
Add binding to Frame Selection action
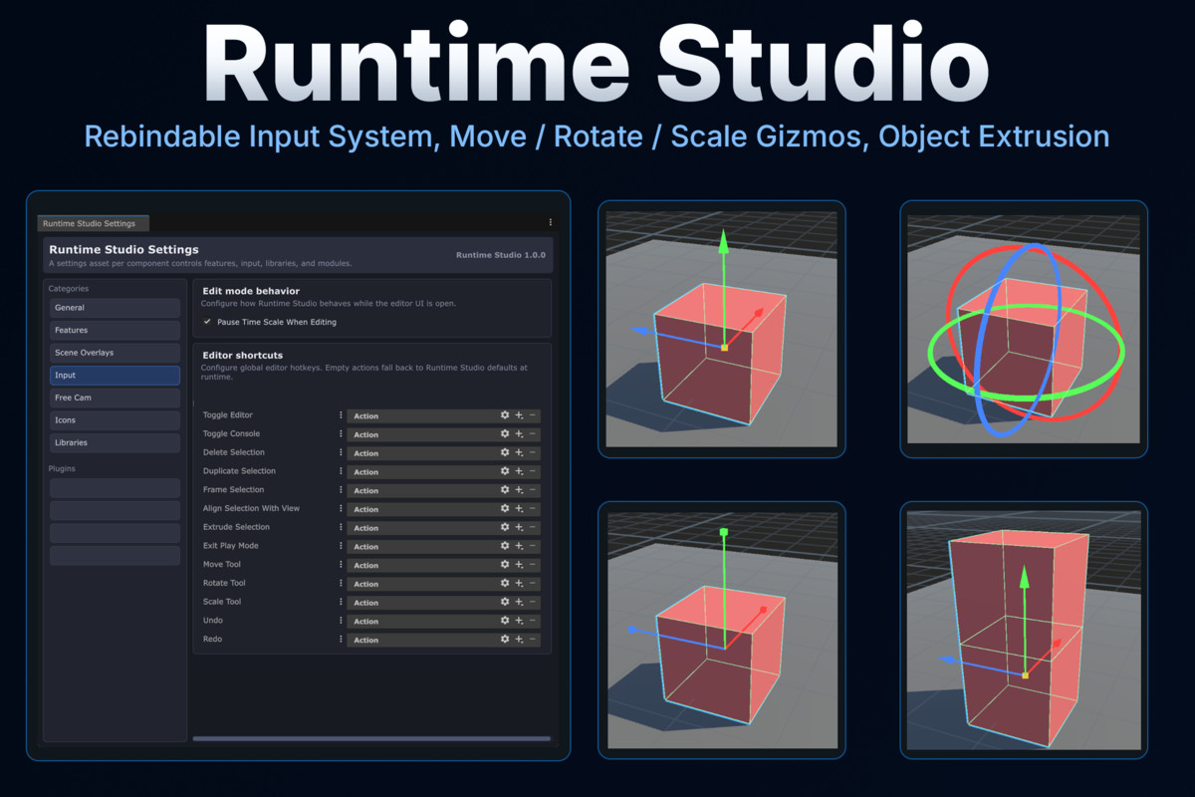(519, 490)
